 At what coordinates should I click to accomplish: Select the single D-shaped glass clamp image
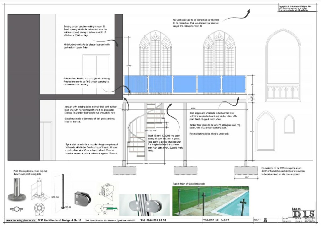pos(82,198)
